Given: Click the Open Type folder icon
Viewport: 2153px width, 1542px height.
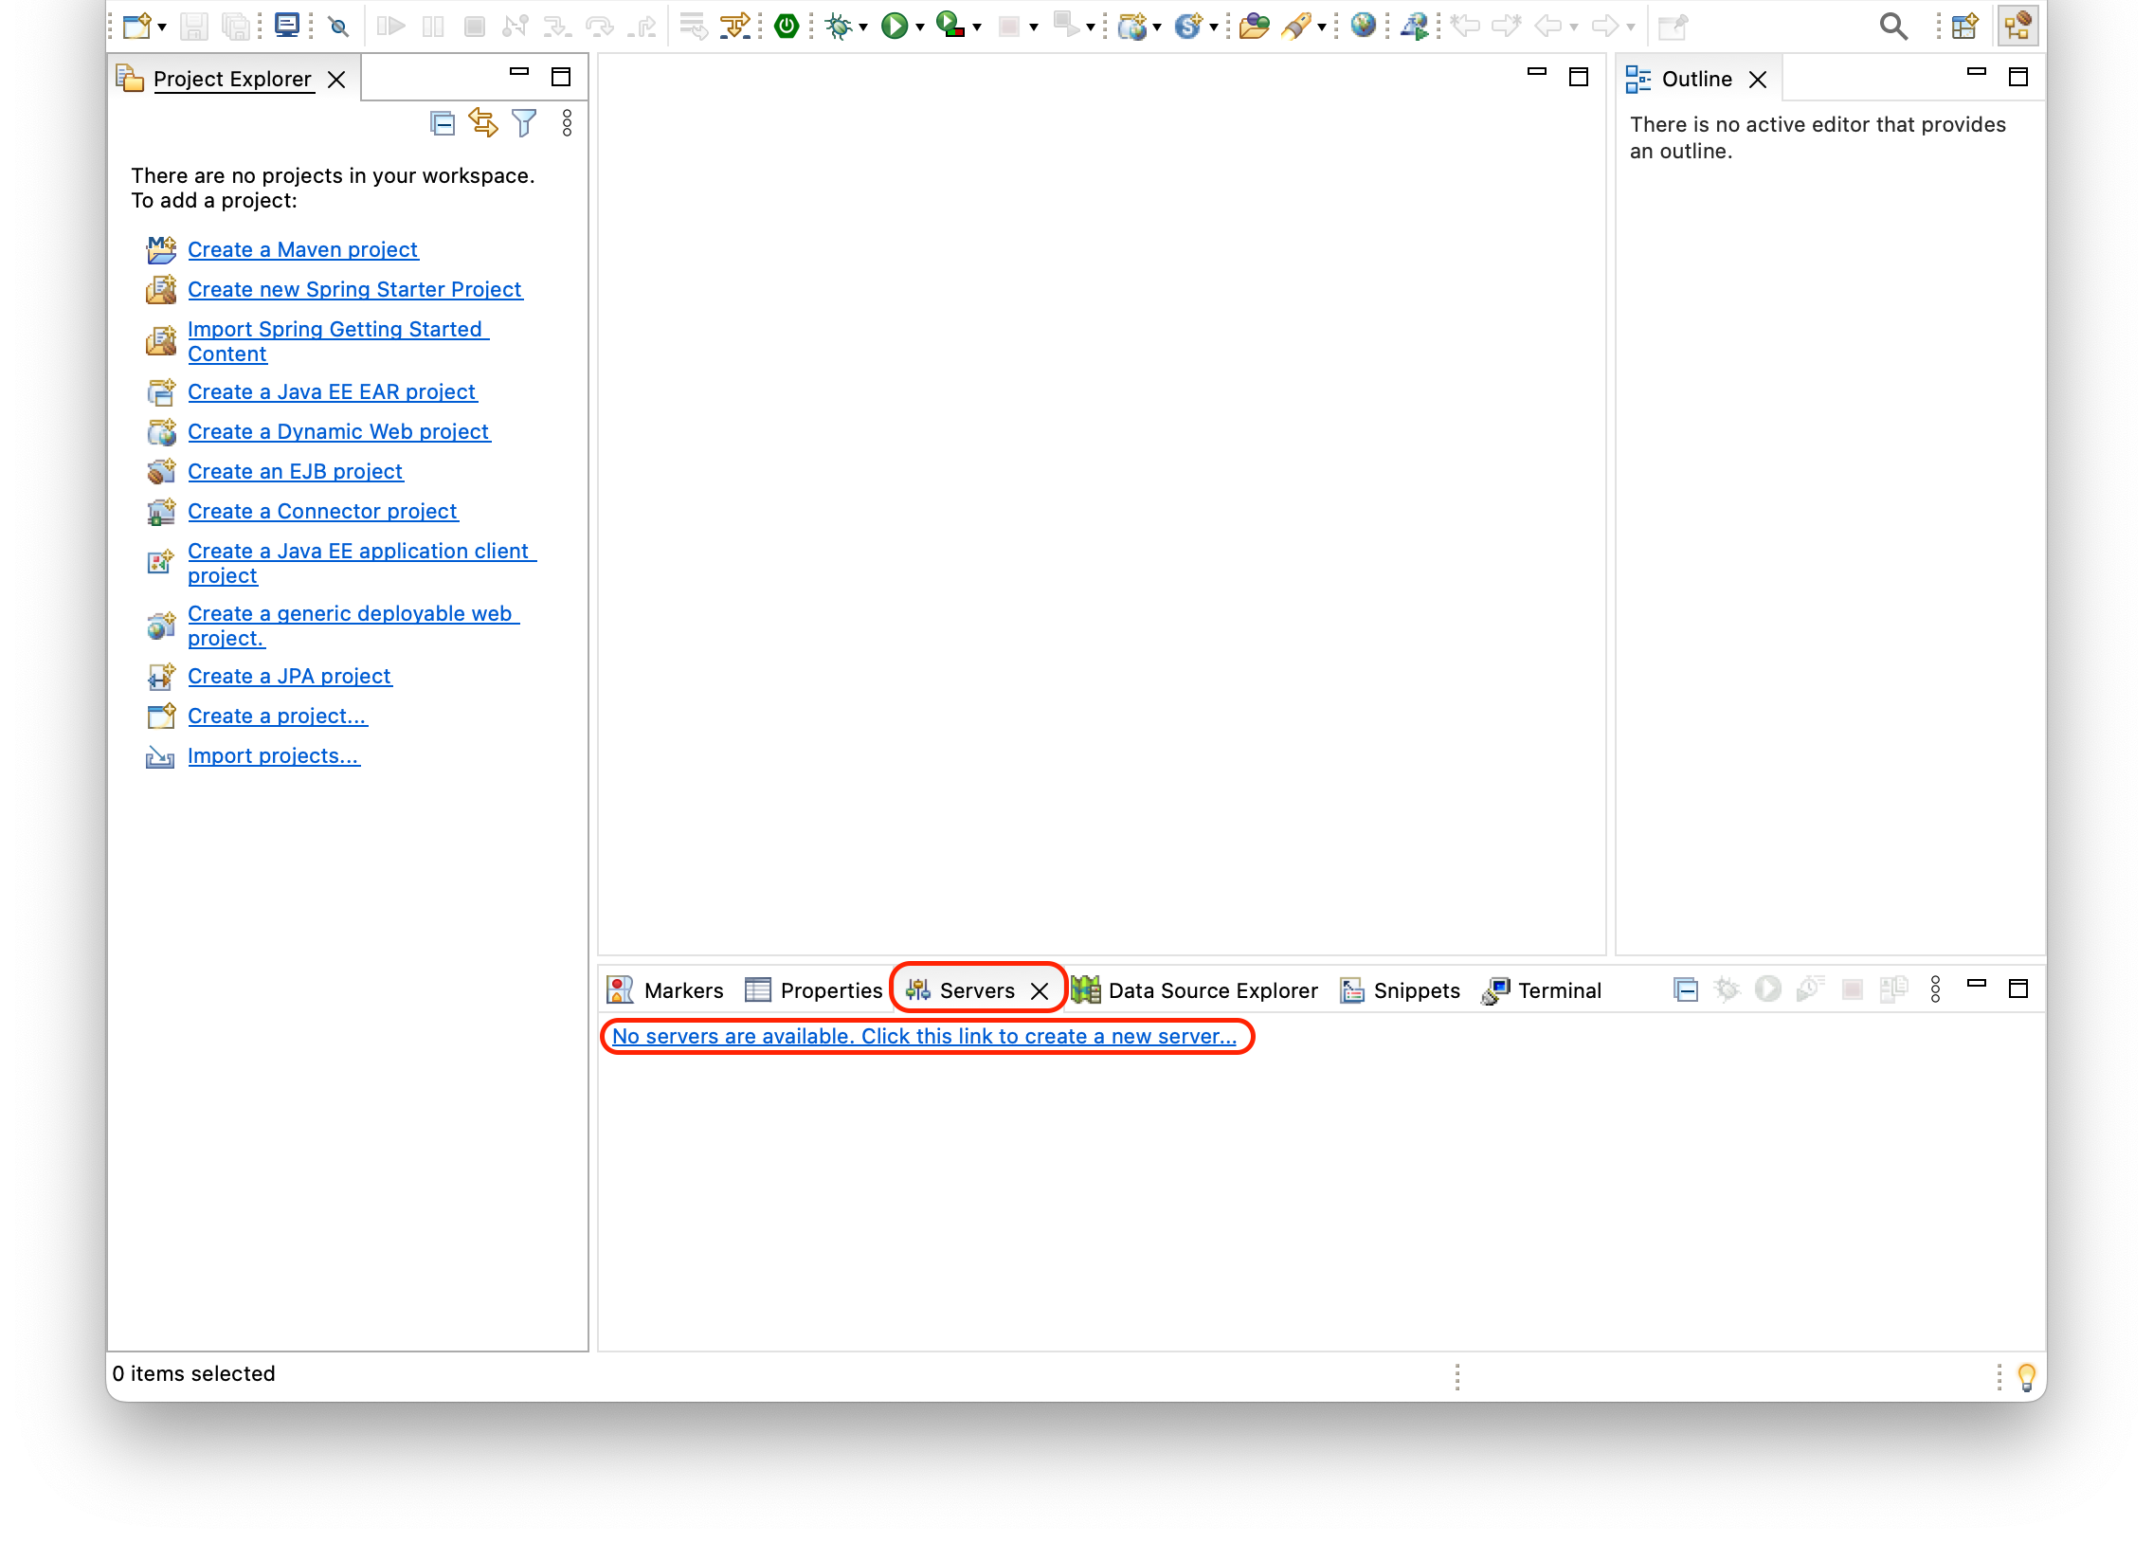Looking at the screenshot, I should [1254, 26].
